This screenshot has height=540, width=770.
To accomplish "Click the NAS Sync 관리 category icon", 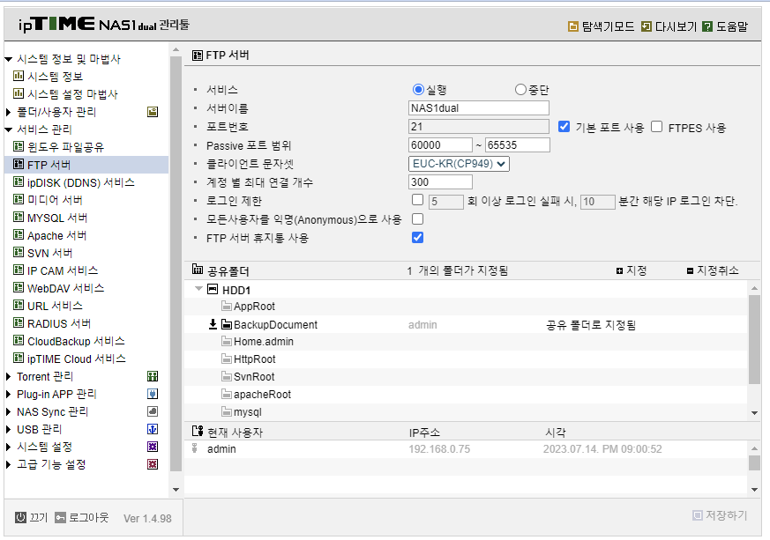I will 153,411.
